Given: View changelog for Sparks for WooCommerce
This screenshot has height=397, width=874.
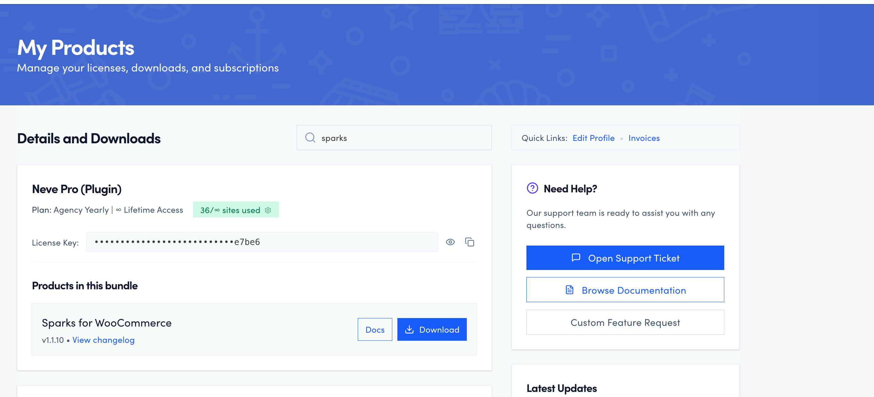Looking at the screenshot, I should pos(103,340).
